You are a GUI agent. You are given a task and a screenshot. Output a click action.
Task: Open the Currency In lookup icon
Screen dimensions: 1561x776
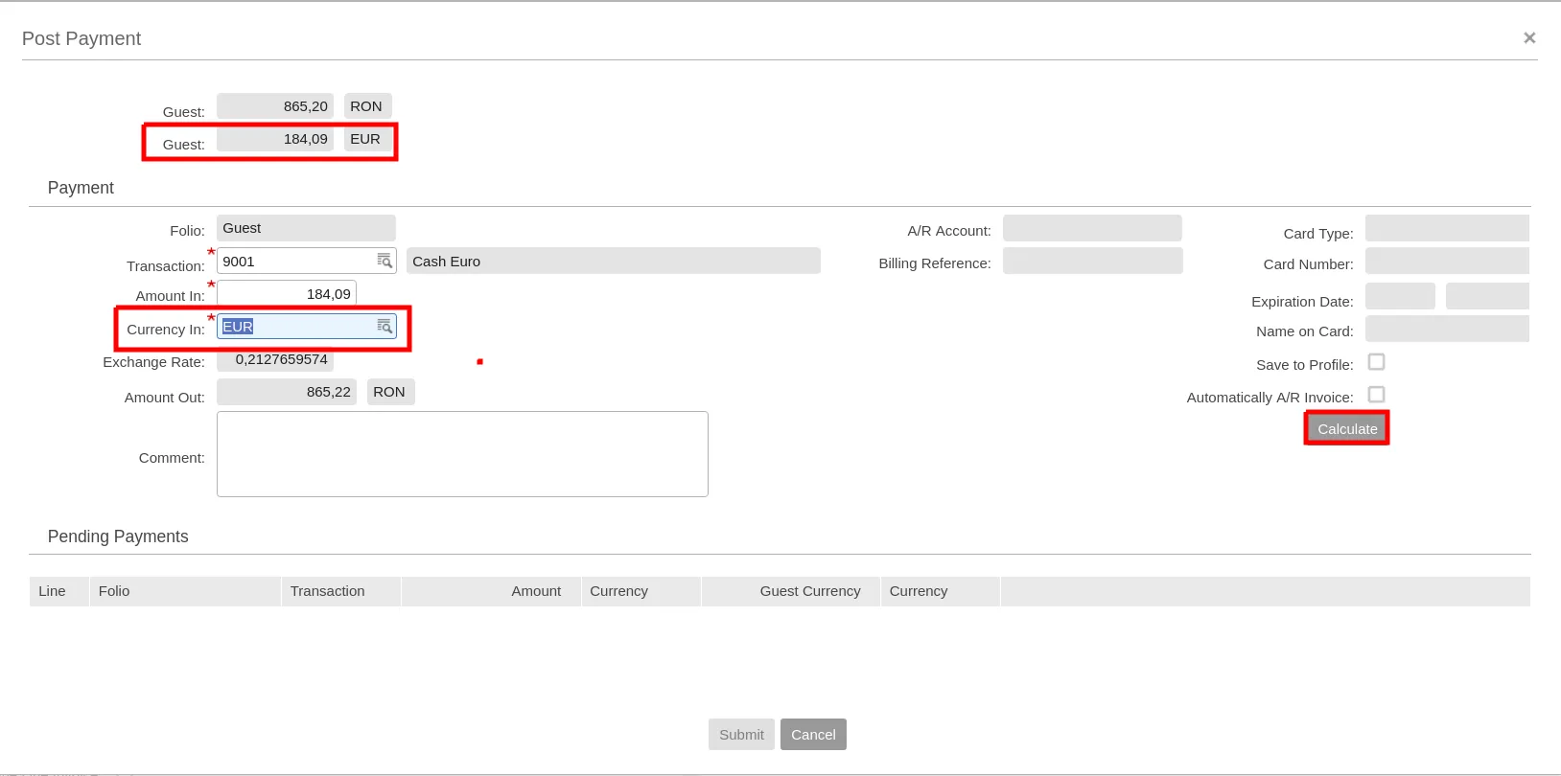(x=384, y=327)
